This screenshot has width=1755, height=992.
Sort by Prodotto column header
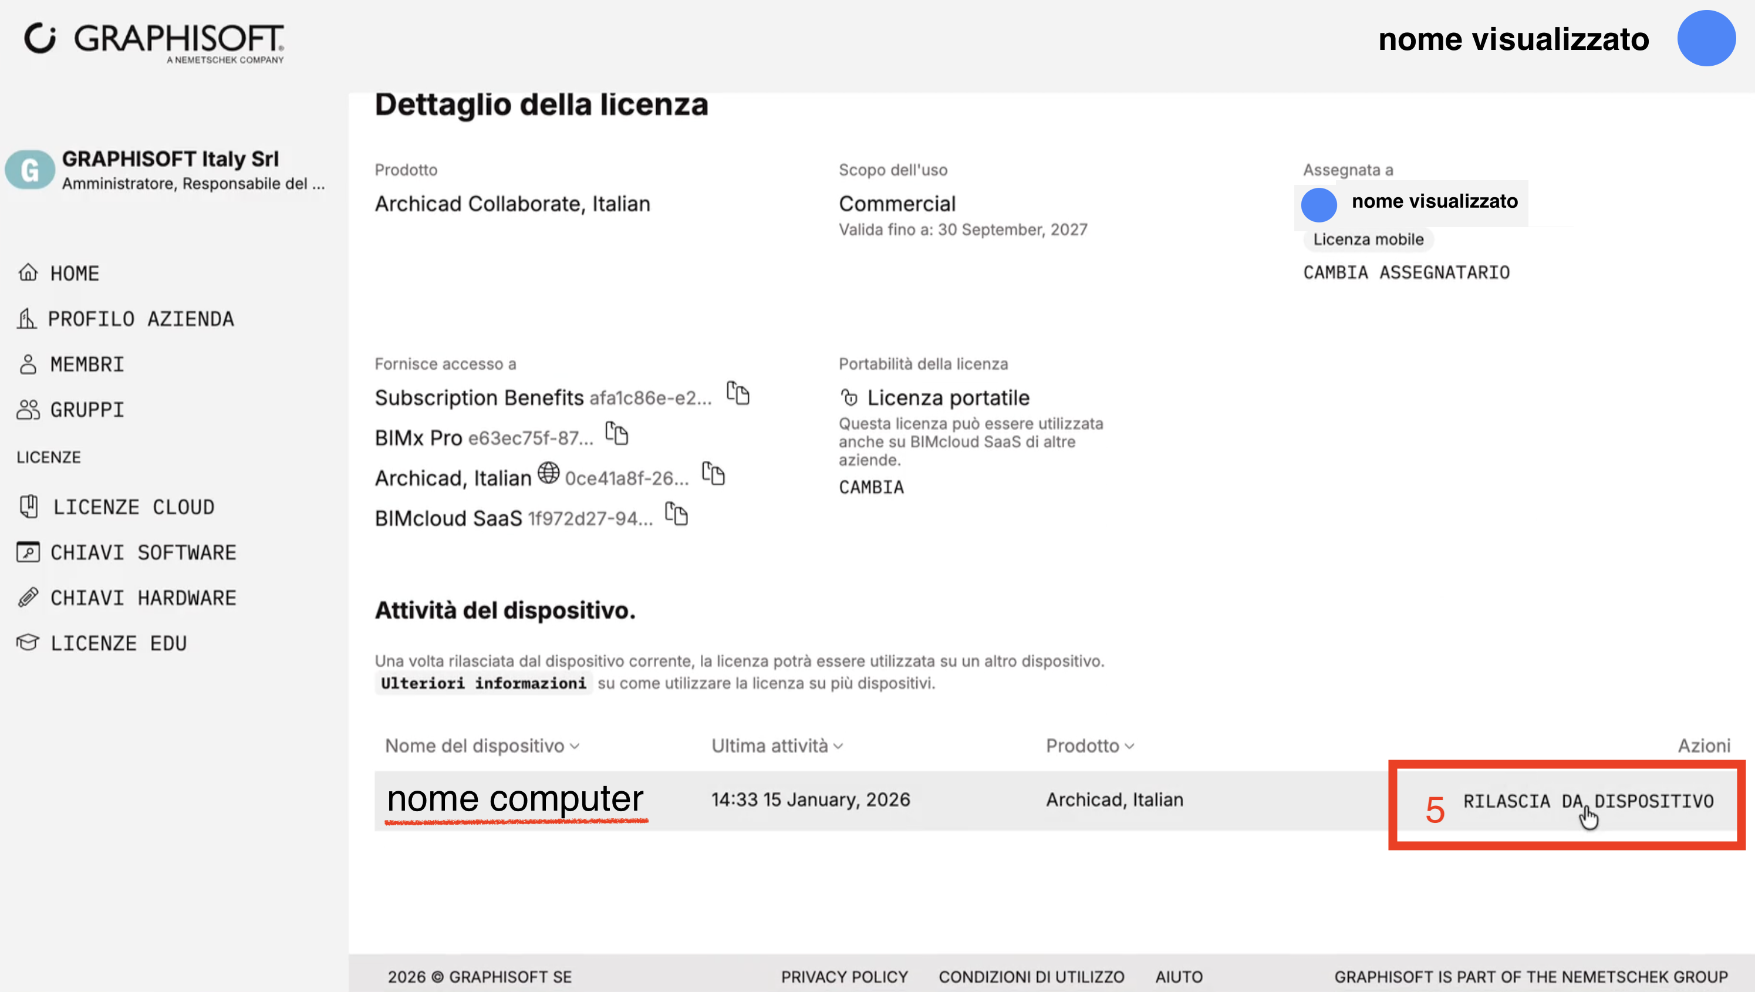click(1090, 745)
